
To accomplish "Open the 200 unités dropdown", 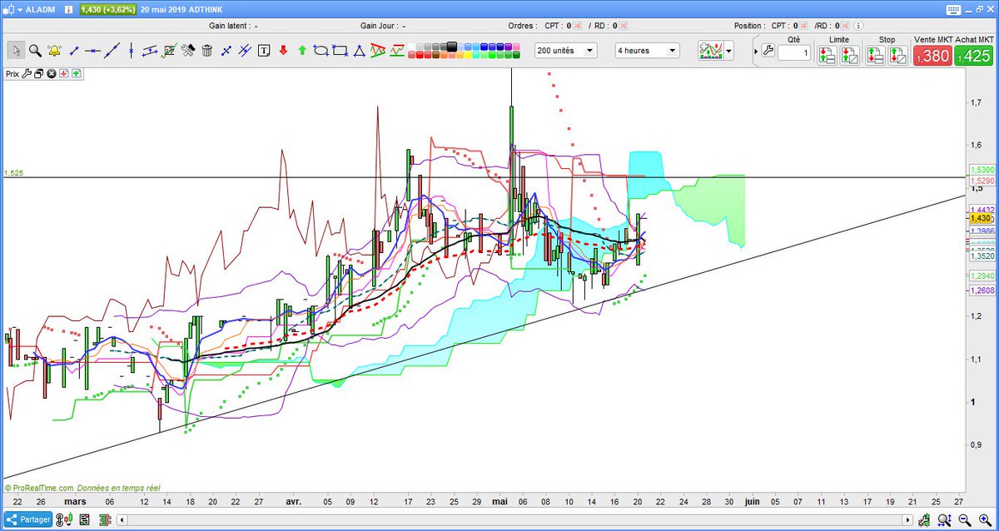I will [x=566, y=51].
